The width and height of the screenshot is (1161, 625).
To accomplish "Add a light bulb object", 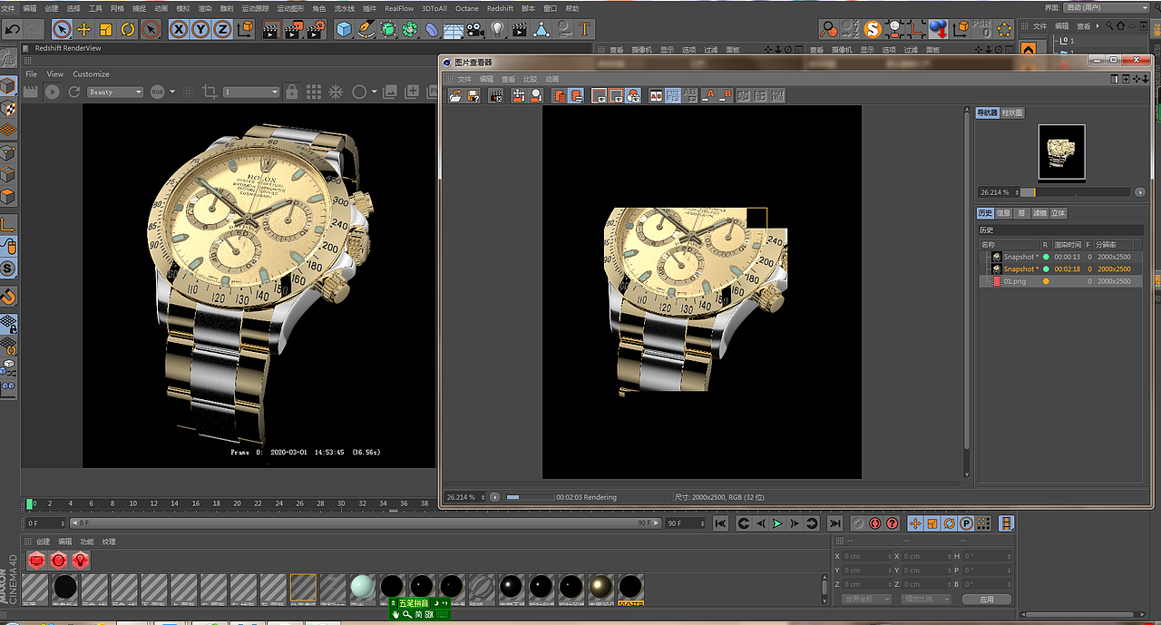I will coord(497,29).
